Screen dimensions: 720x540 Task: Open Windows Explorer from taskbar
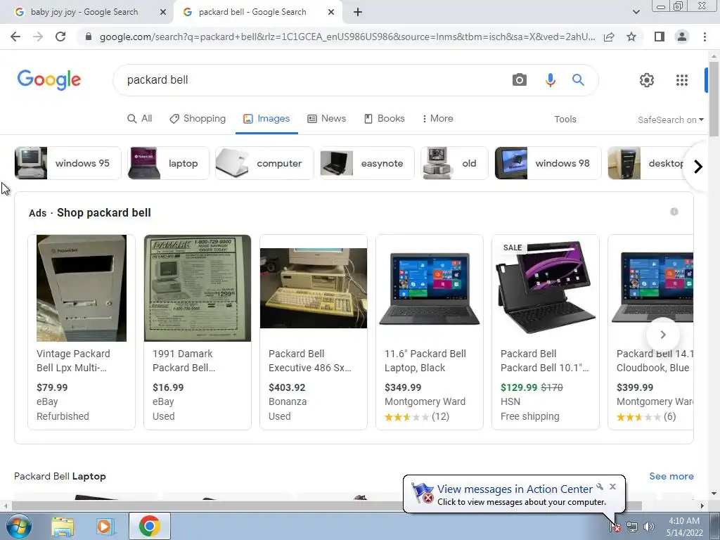click(x=63, y=526)
